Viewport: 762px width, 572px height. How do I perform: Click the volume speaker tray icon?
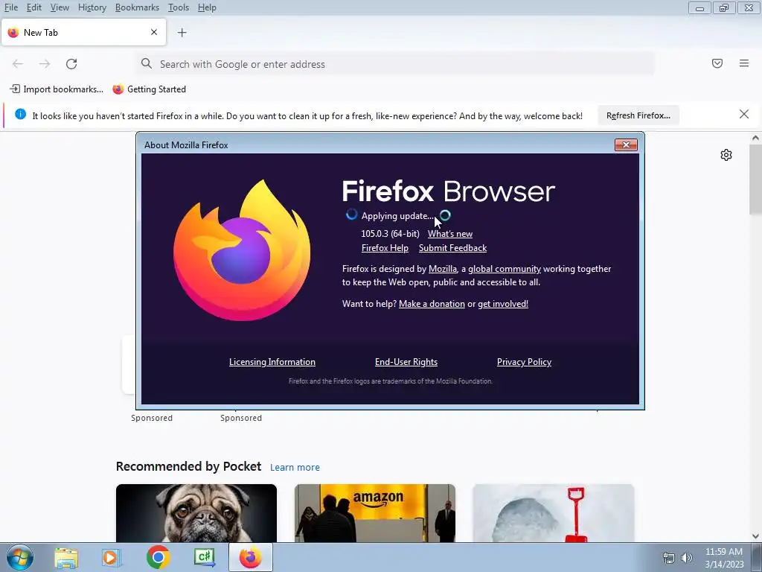tap(687, 558)
